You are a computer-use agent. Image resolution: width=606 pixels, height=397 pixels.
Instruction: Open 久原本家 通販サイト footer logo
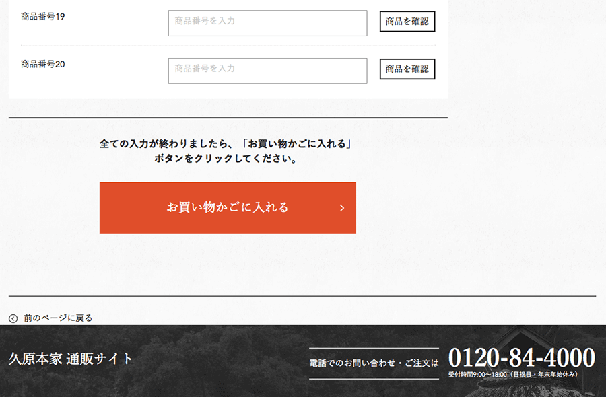(70, 359)
